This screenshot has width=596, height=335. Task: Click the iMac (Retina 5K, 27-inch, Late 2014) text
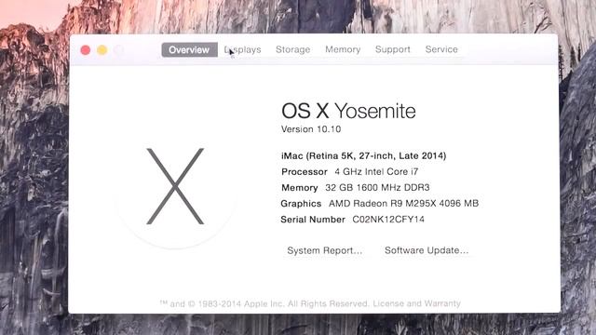364,155
